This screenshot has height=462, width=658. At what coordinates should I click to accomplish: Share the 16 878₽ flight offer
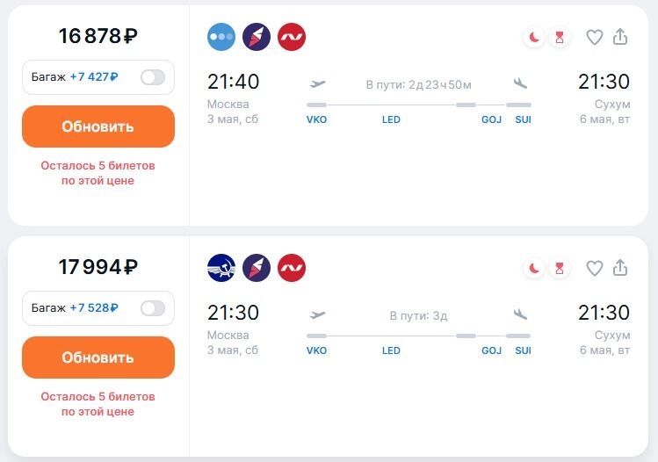(620, 37)
